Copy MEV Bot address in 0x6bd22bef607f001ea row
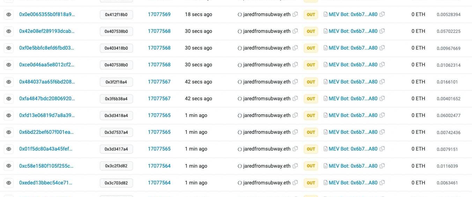The image size is (472, 197). click(382, 132)
